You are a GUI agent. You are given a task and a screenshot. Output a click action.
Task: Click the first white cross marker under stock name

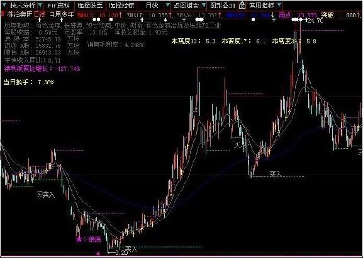coord(40,20)
